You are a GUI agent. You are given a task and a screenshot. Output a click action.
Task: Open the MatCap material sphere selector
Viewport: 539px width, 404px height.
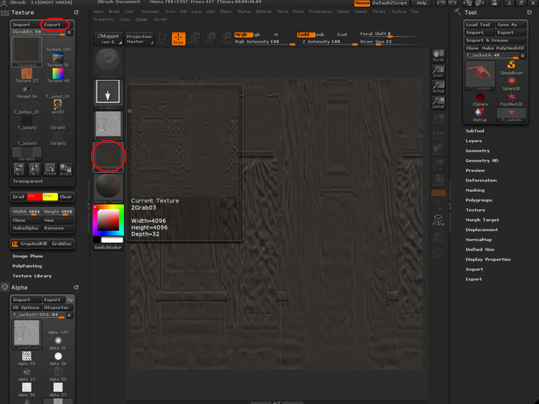(x=108, y=189)
